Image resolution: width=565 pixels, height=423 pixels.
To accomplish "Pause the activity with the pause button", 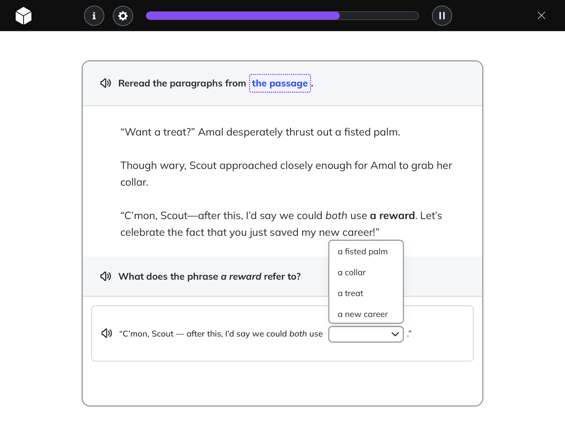I will [x=442, y=16].
